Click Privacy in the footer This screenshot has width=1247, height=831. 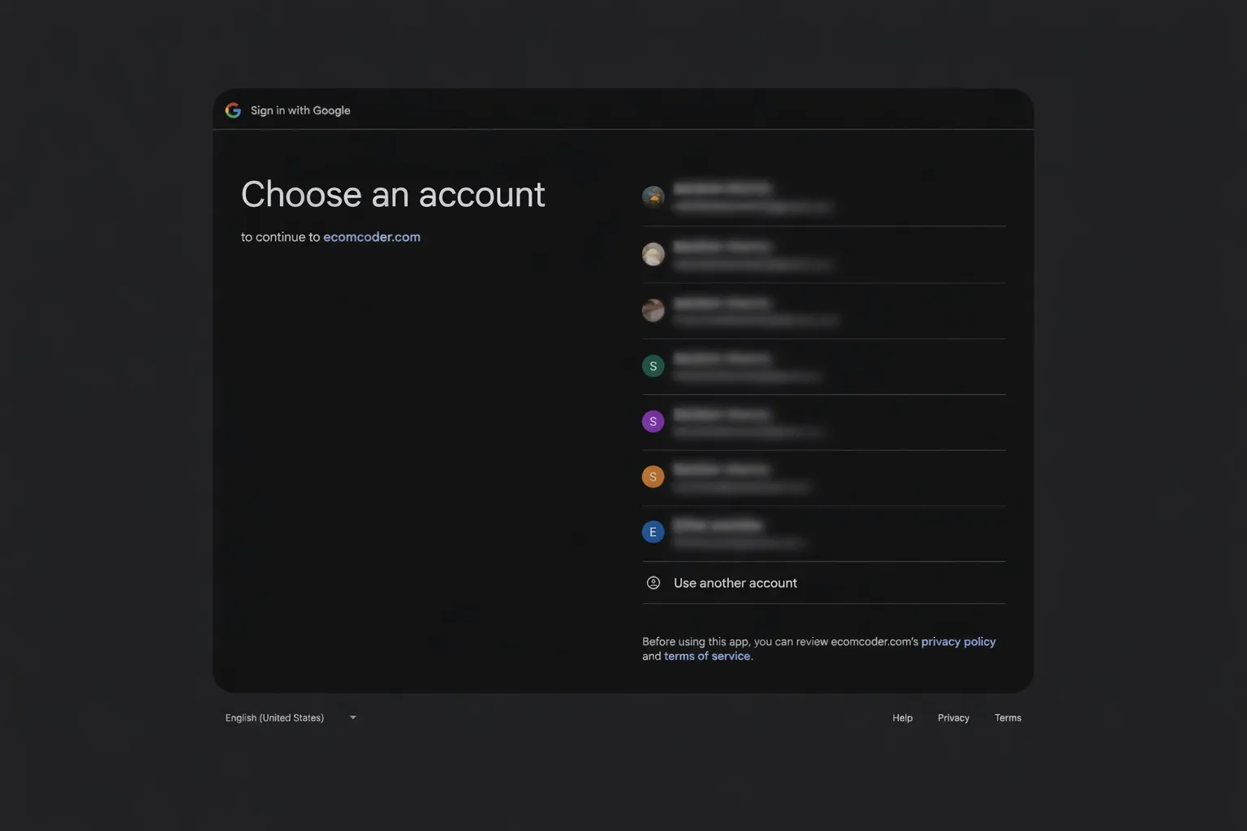tap(953, 717)
